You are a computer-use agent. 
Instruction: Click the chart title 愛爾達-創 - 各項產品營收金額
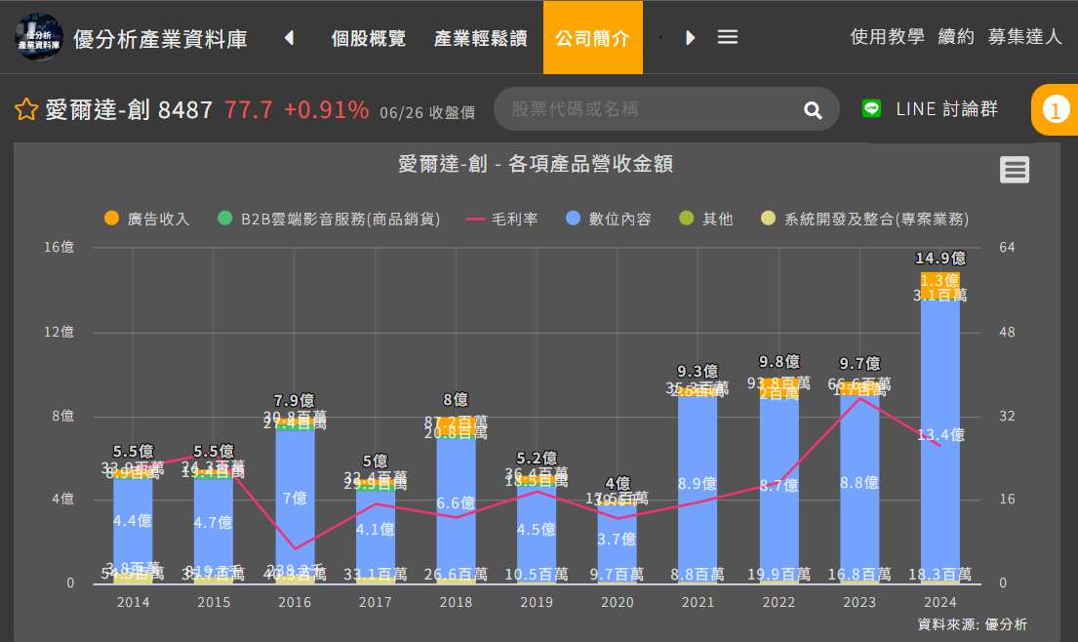[536, 164]
